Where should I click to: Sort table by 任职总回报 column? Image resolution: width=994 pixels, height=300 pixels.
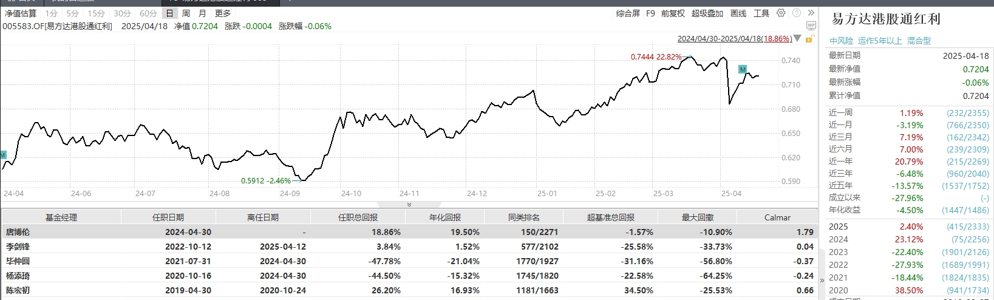(x=358, y=217)
